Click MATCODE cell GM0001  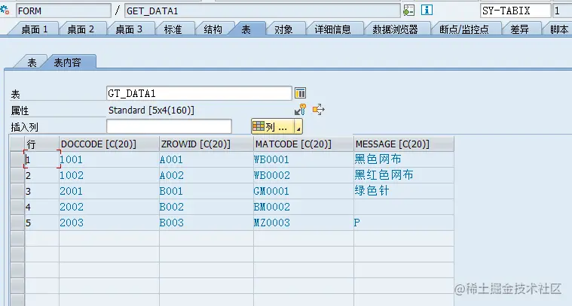tap(303, 191)
